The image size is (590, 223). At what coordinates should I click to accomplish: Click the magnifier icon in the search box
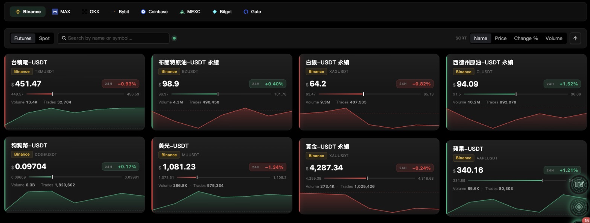tap(64, 38)
